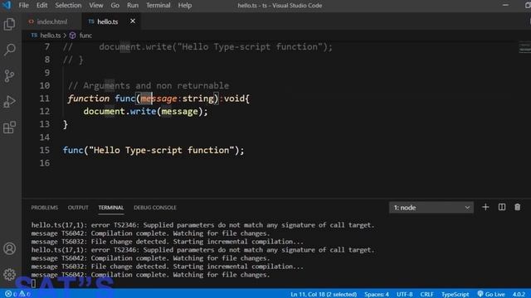Change indentation via Spaces: 4
This screenshot has width=531, height=298.
pos(377,295)
